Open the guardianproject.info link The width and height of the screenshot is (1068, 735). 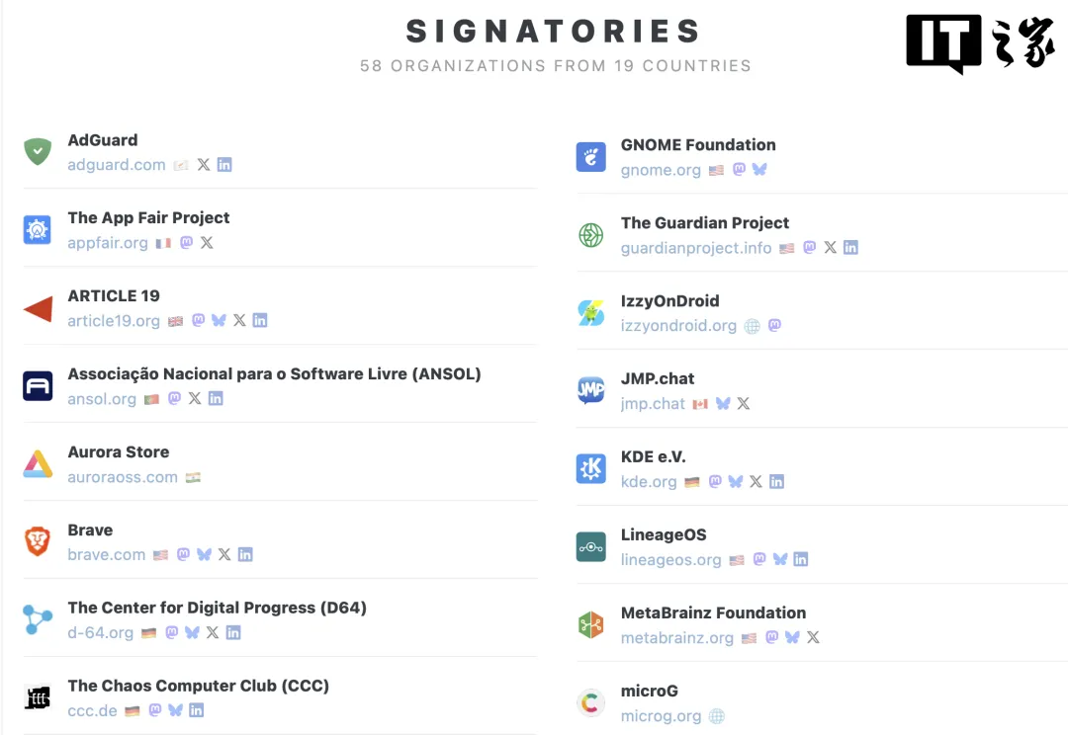pos(696,248)
